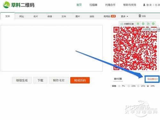This screenshot has height=120, width=160.
Task: Expand the 更多 dropdown tab
Action: point(124,16)
